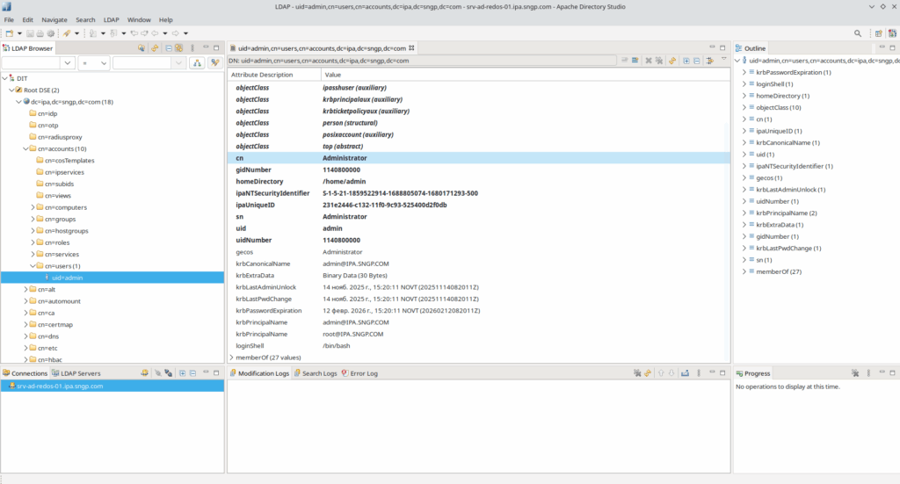The image size is (900, 484).
Task: Click the Delete All Values icon
Action: point(659,61)
